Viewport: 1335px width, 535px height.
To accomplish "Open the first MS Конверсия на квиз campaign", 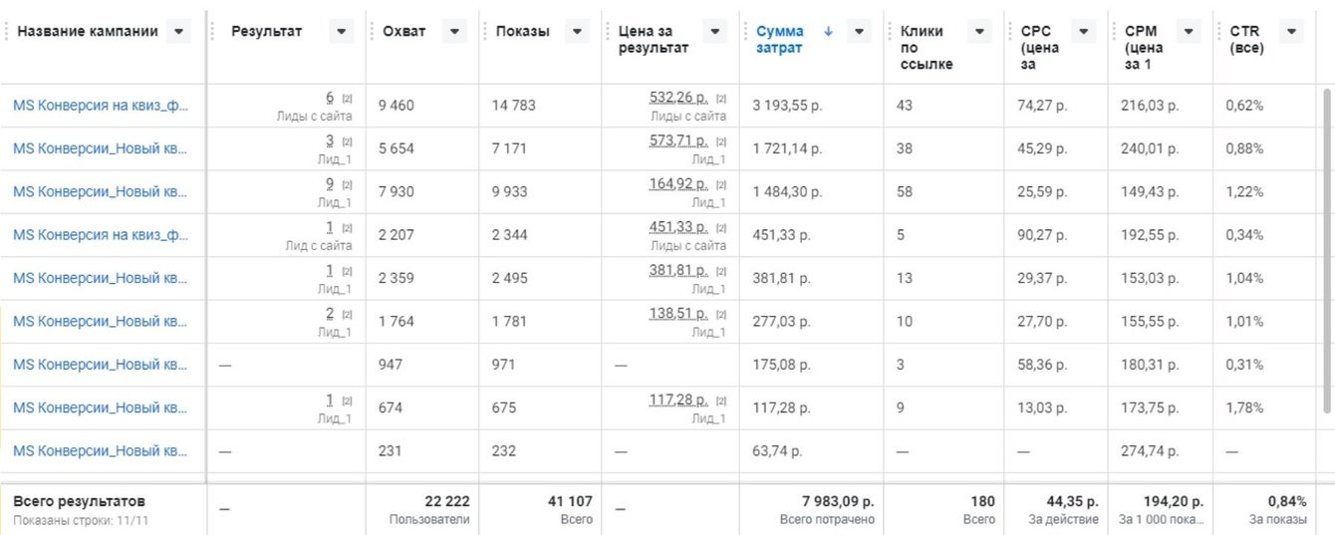I will click(100, 105).
